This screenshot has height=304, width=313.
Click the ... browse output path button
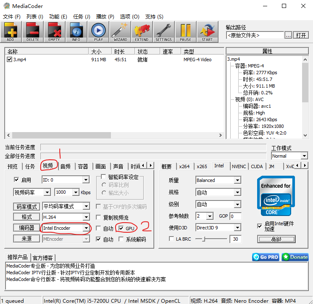pyautogui.click(x=288, y=36)
